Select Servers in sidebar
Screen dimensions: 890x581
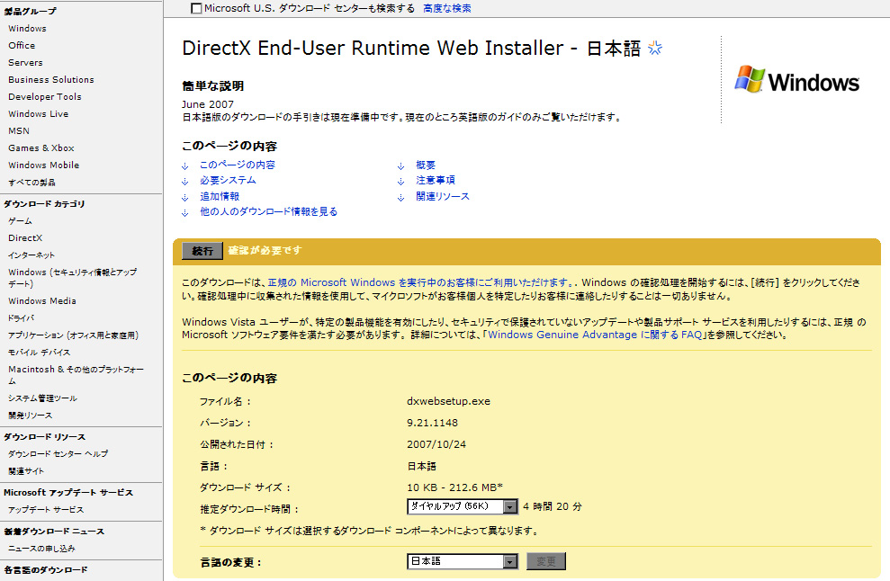click(x=25, y=62)
